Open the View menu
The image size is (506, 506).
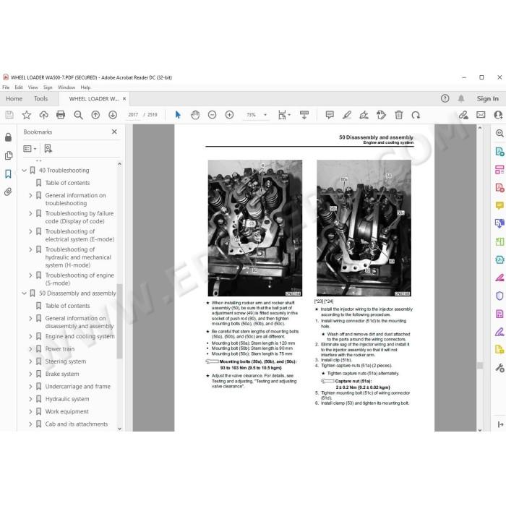(x=33, y=87)
